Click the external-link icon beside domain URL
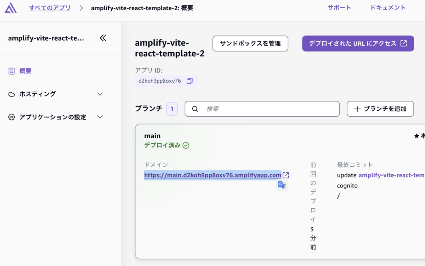The width and height of the screenshot is (425, 266). [286, 175]
